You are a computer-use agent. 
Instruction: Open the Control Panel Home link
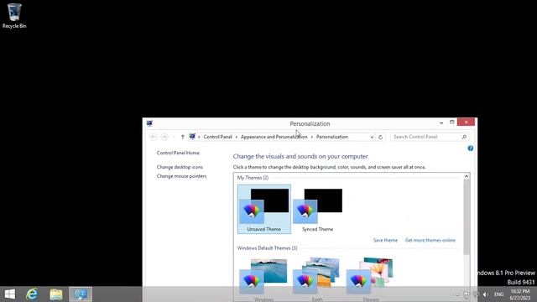pos(178,153)
